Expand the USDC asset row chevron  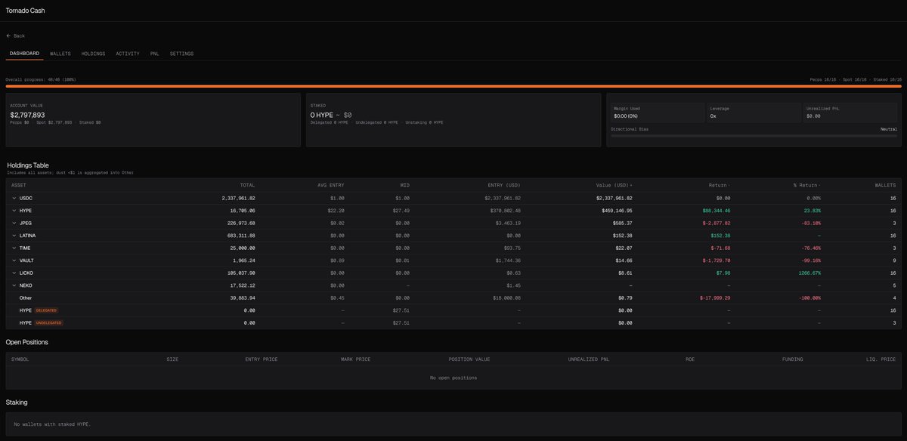coord(14,198)
